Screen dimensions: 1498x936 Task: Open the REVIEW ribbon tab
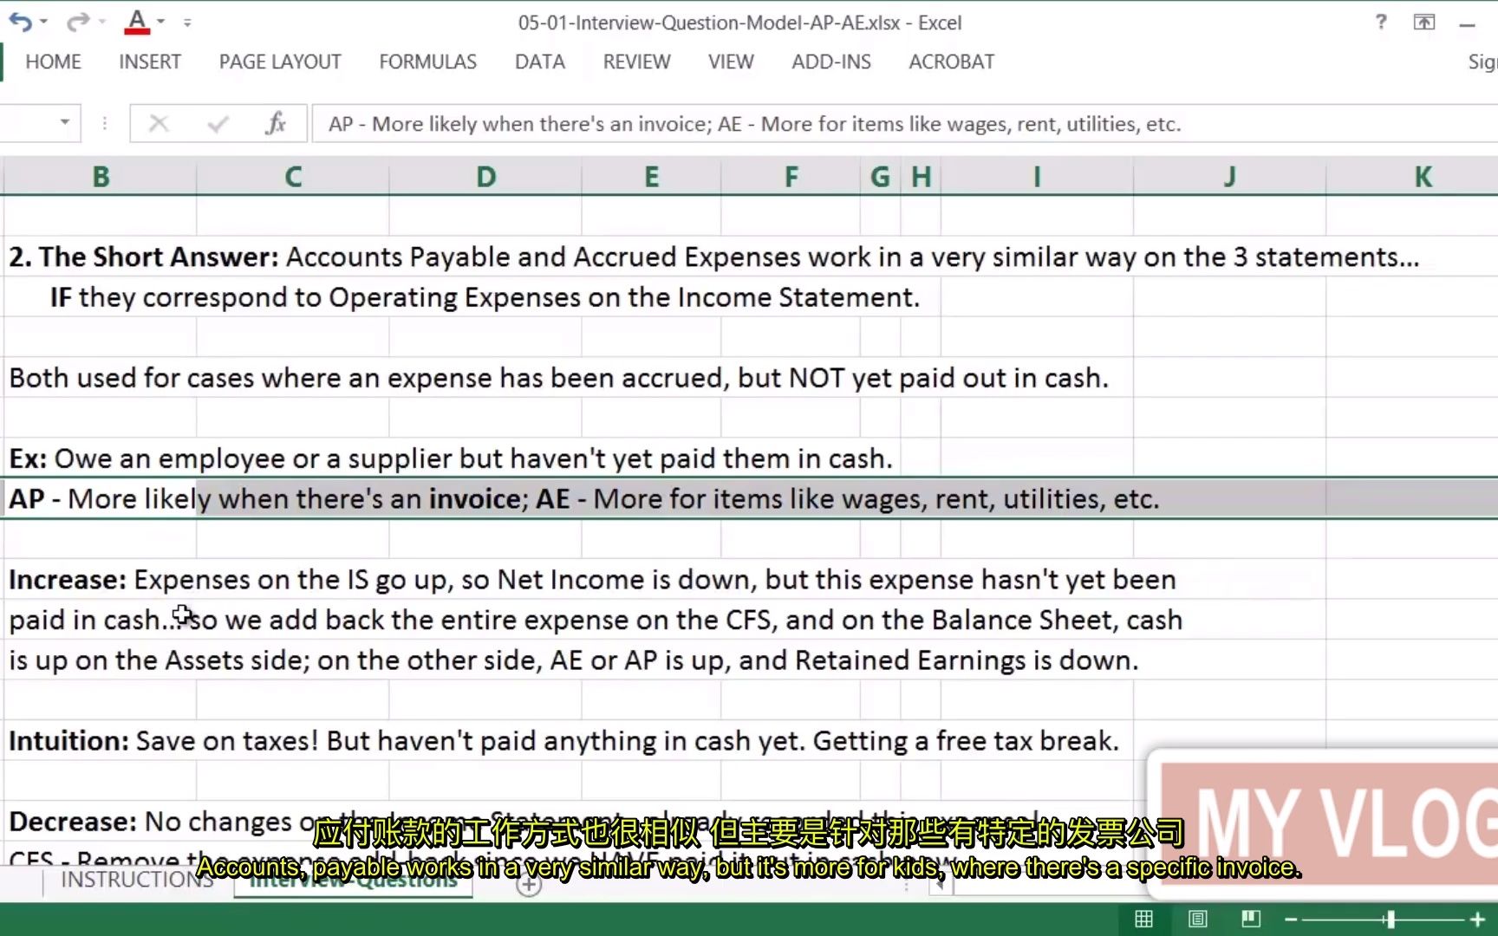tap(636, 62)
